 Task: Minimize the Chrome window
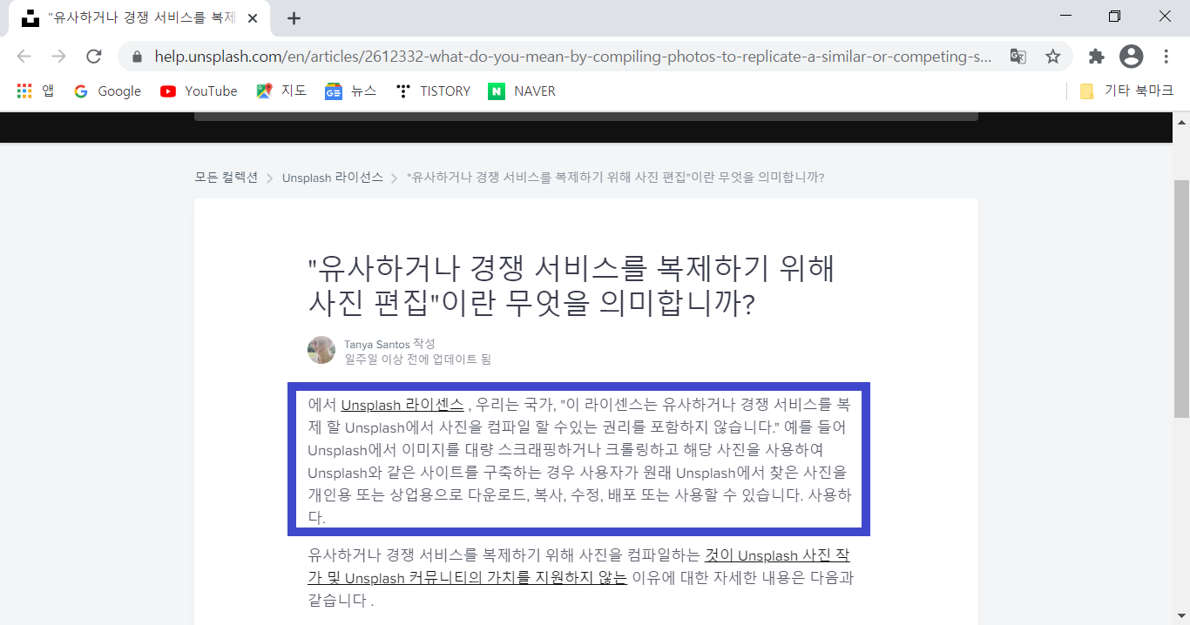click(1065, 17)
